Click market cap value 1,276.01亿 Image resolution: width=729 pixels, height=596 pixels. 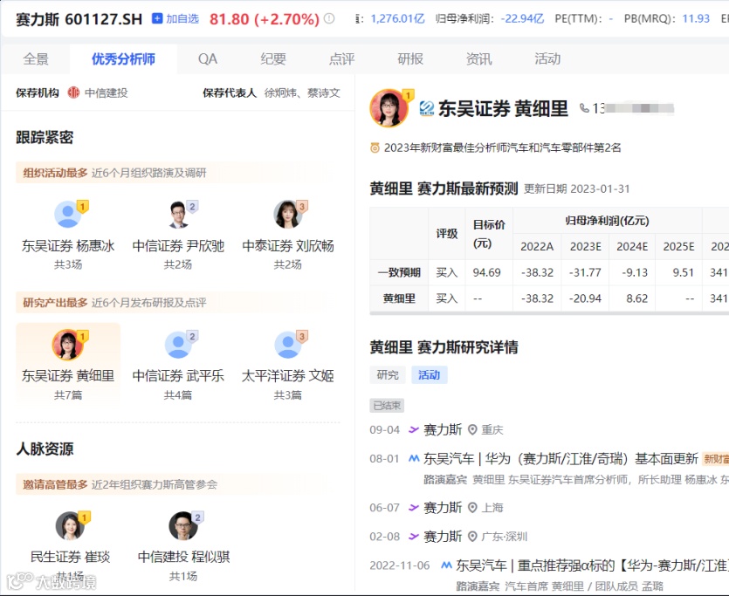(x=397, y=18)
